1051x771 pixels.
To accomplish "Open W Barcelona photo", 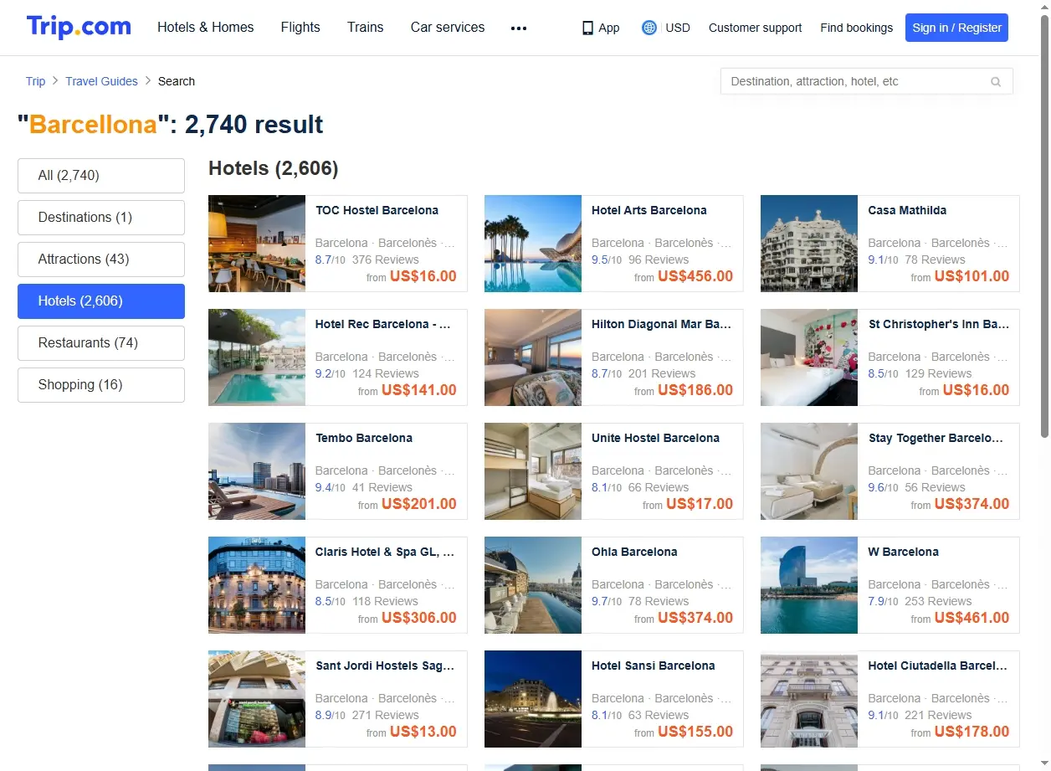I will point(809,585).
